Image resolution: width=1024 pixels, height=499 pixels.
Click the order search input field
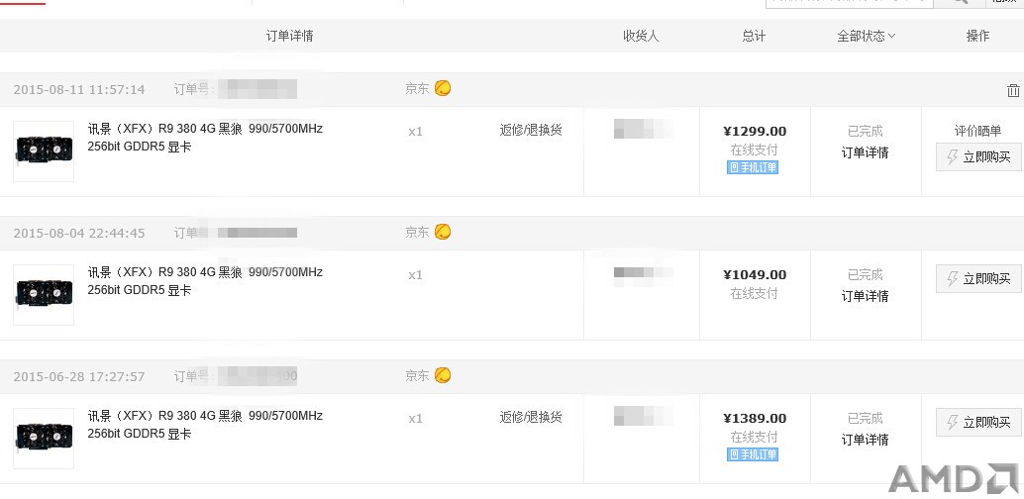pyautogui.click(x=849, y=2)
